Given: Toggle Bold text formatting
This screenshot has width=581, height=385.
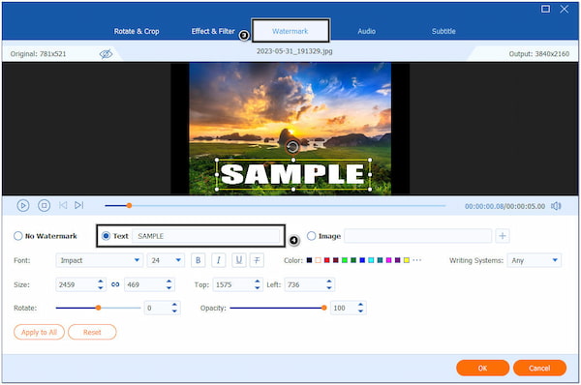Looking at the screenshot, I should coord(198,260).
